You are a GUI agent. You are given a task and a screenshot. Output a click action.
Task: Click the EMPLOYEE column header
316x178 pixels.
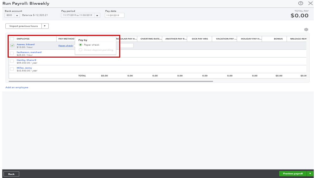pyautogui.click(x=23, y=39)
